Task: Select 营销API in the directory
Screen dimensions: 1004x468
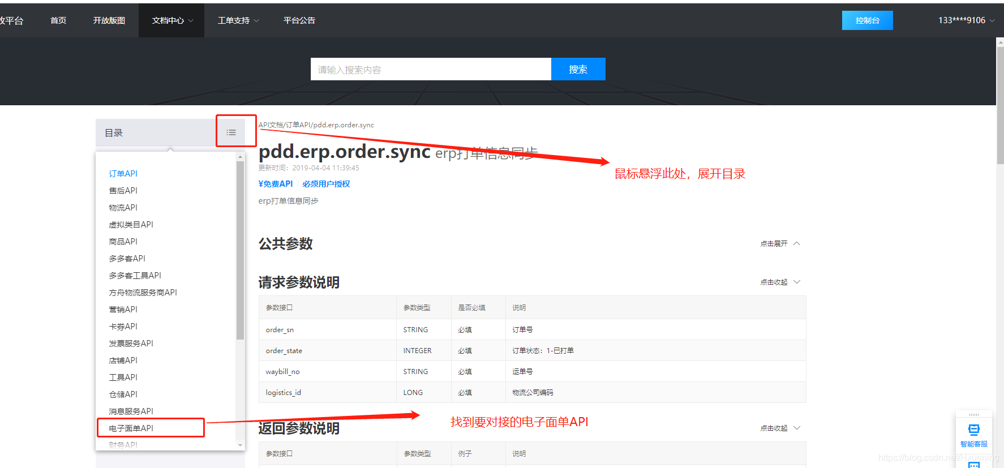Action: click(x=123, y=310)
